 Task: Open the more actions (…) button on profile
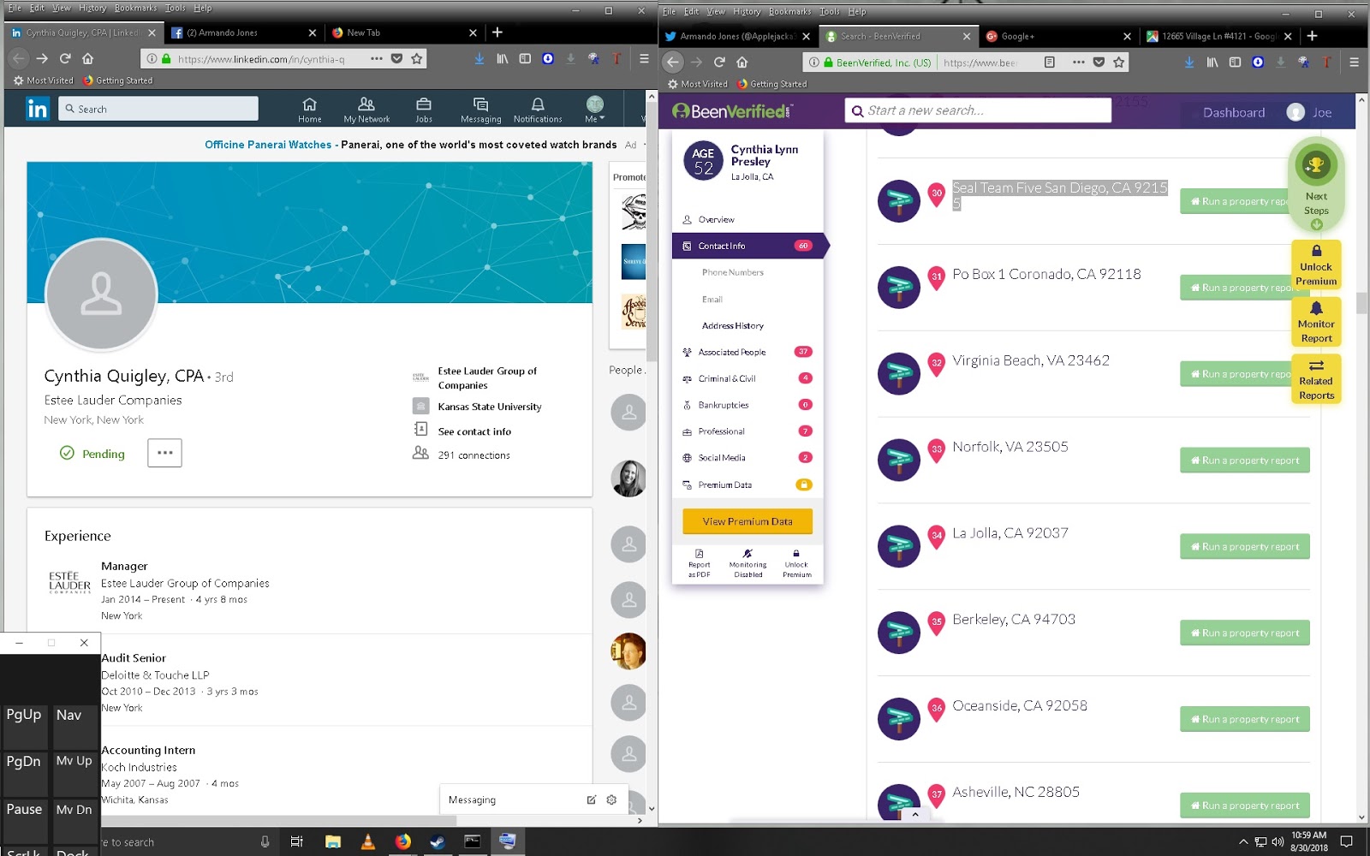pyautogui.click(x=164, y=453)
